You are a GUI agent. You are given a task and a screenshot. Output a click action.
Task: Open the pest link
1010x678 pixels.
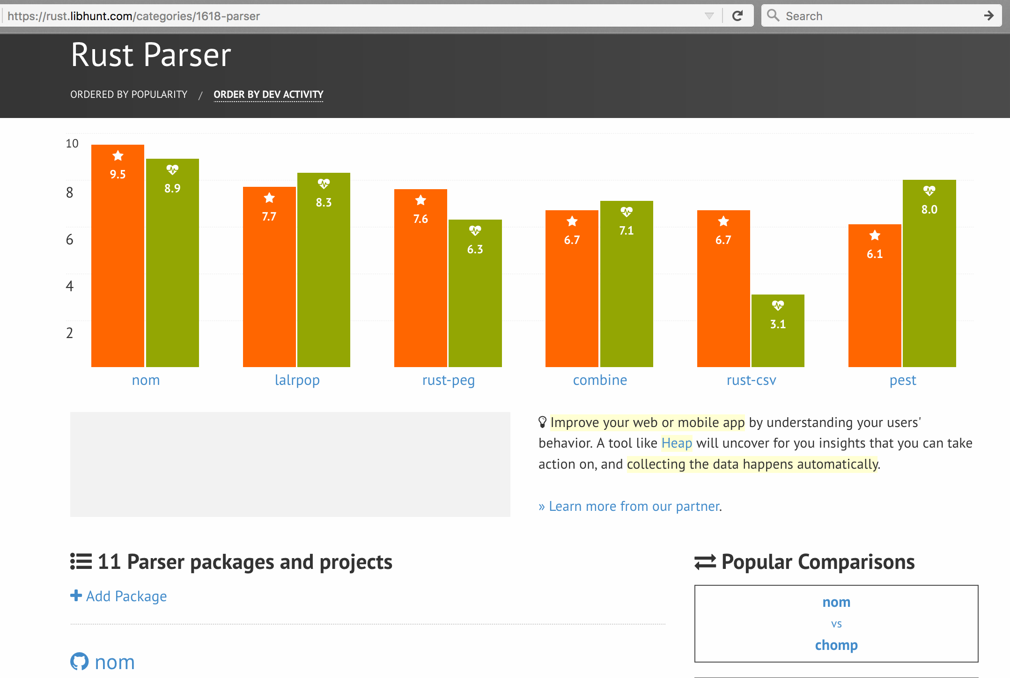903,380
